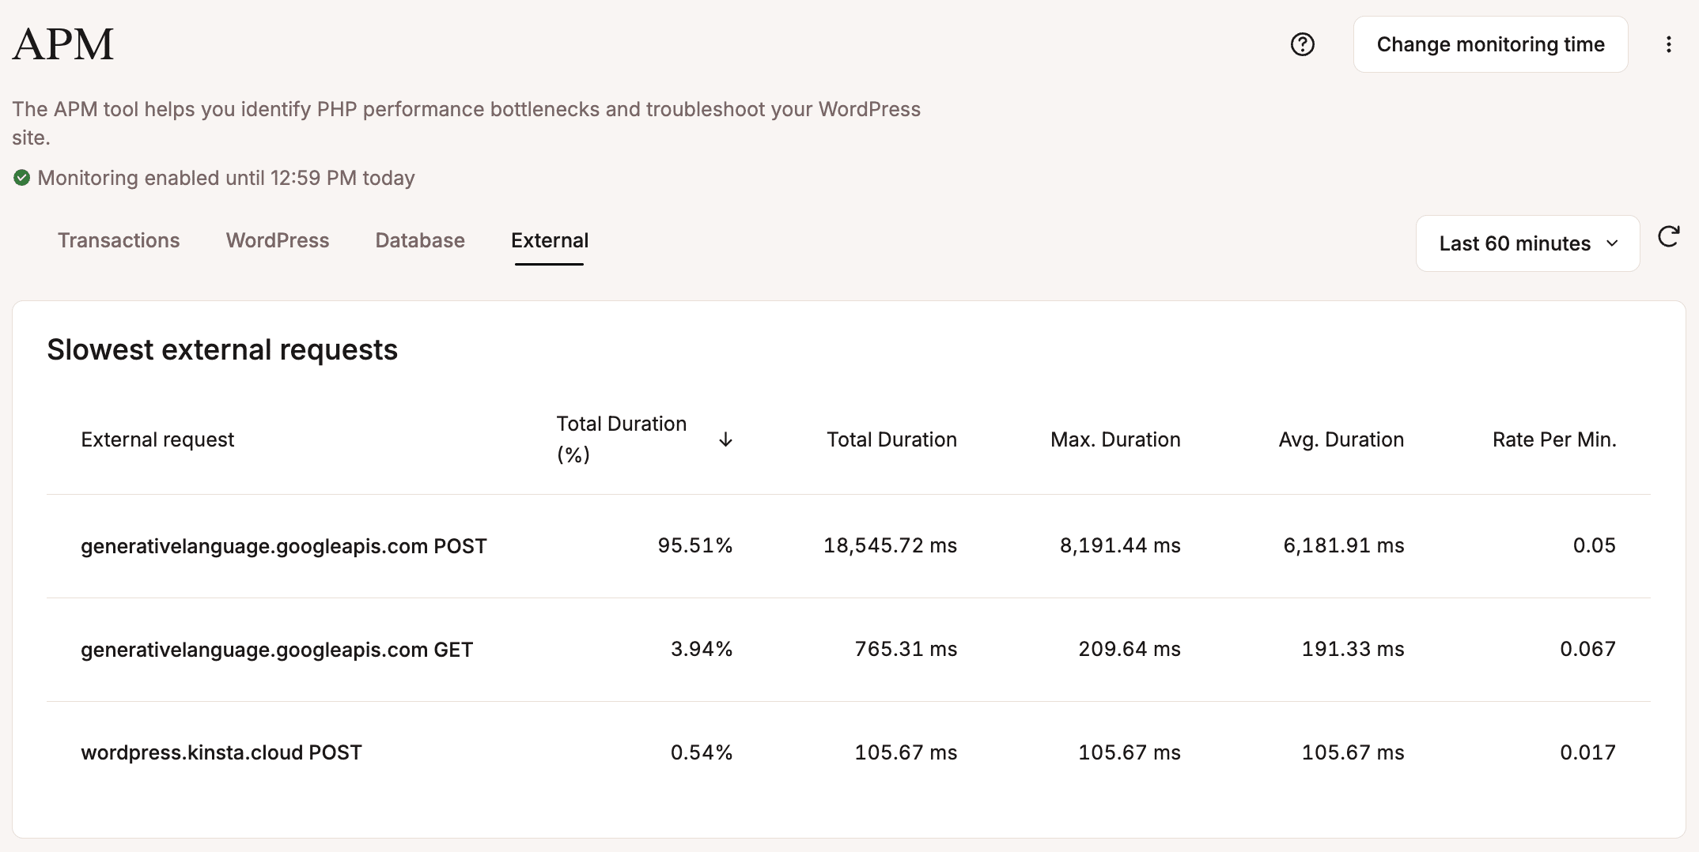Click the External request column header
Screen dimensions: 1699x852
(157, 439)
